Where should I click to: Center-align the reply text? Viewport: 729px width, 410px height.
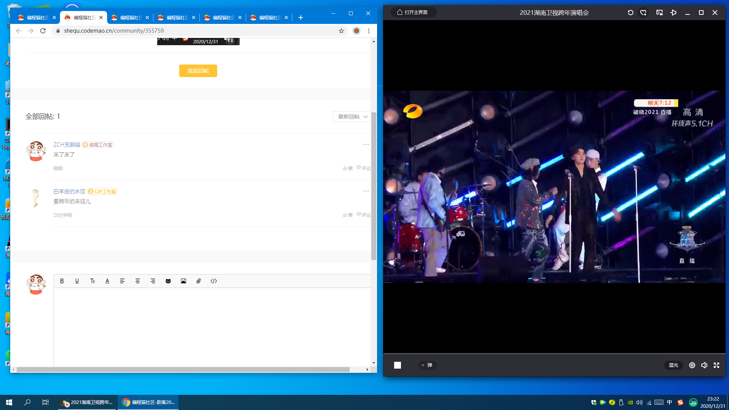click(137, 281)
